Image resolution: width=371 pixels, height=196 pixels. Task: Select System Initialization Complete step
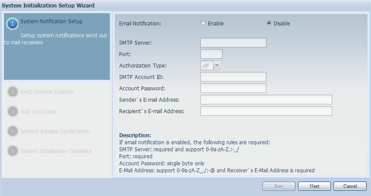pos(56,151)
